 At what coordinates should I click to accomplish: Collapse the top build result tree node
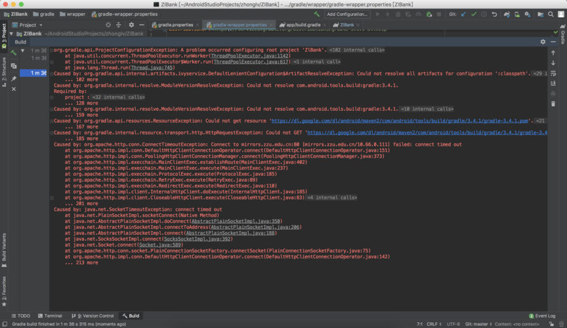(23, 51)
